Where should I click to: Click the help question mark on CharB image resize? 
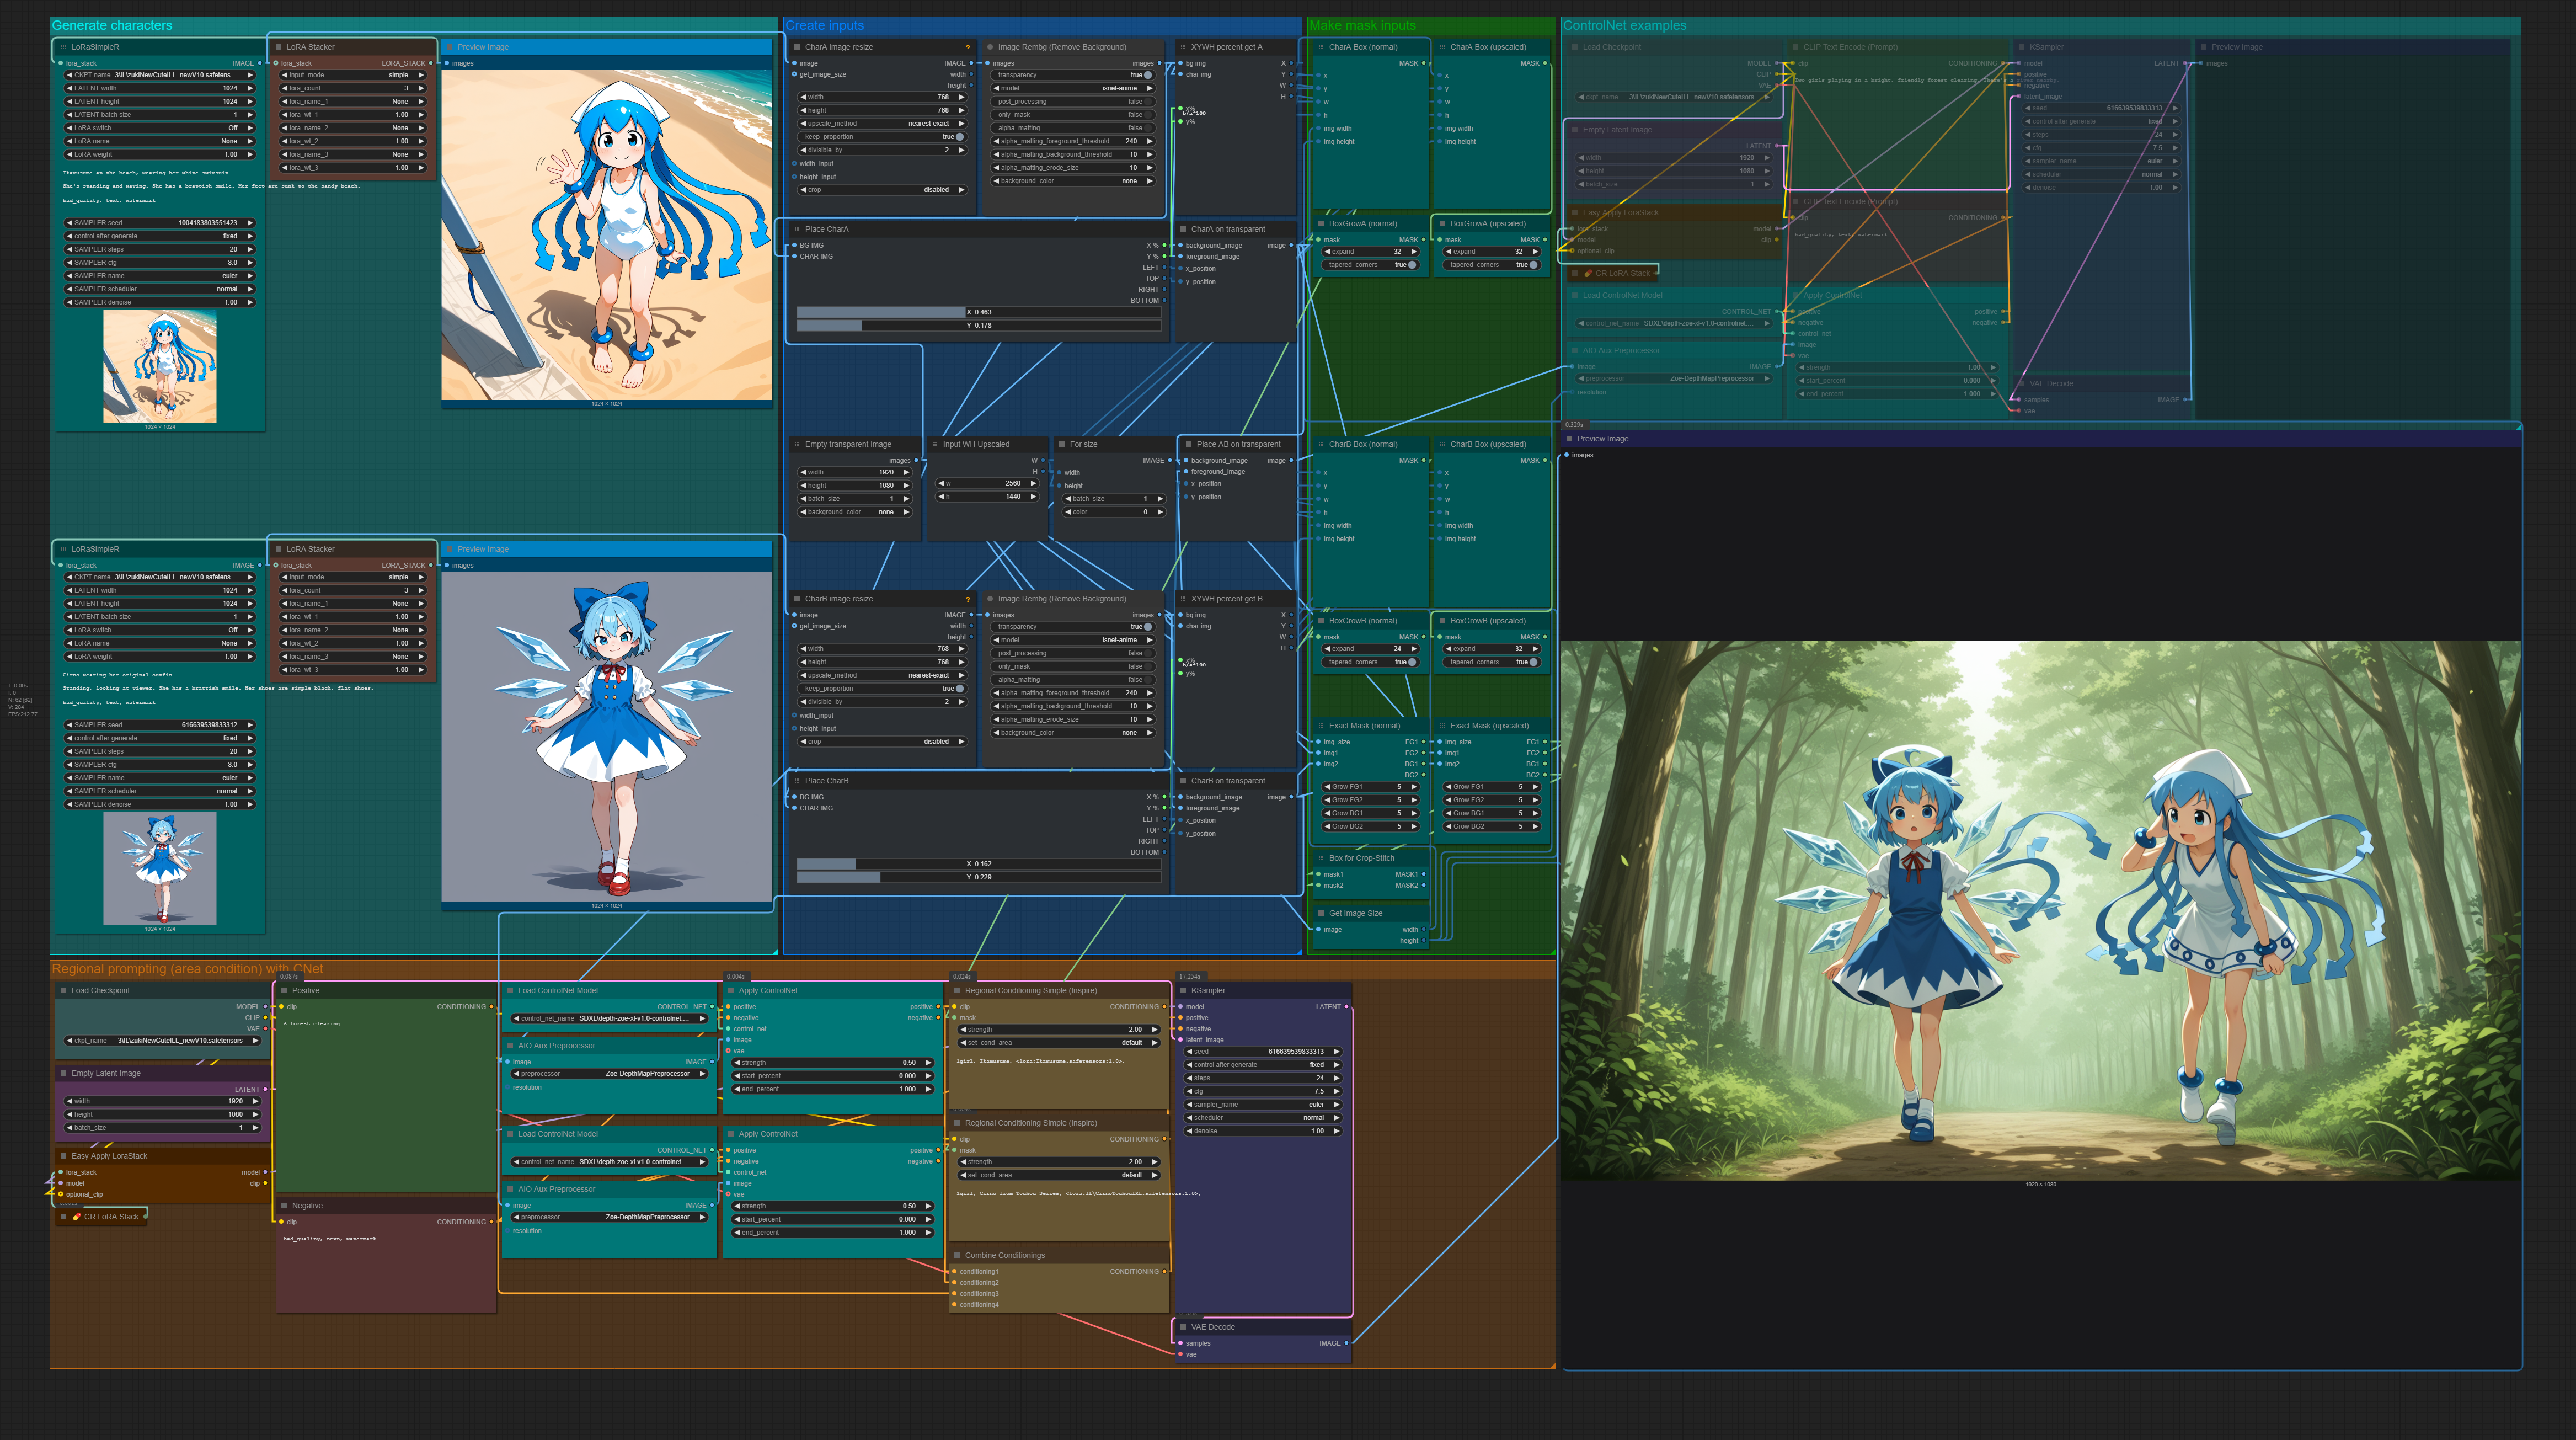967,600
